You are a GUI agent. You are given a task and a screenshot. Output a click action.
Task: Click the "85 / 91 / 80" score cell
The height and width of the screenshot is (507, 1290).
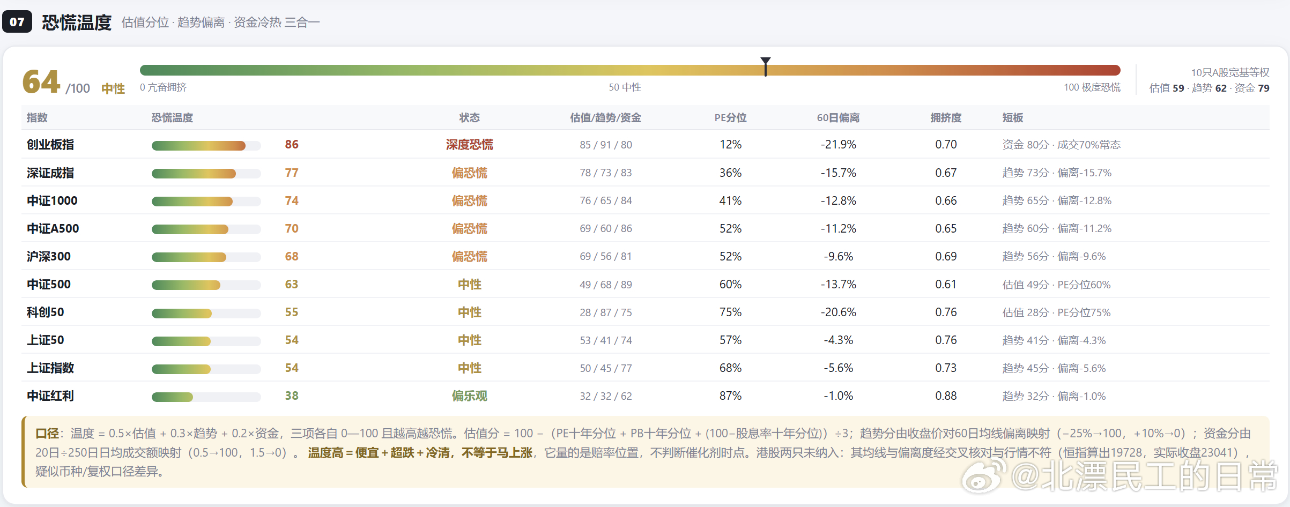(x=605, y=145)
